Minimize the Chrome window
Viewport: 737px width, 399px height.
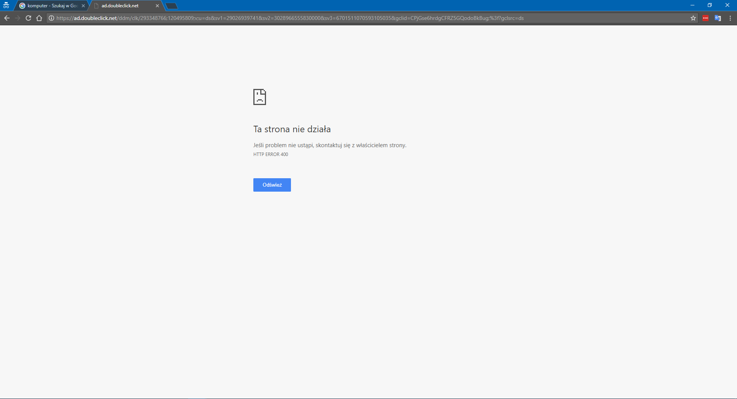tap(692, 5)
